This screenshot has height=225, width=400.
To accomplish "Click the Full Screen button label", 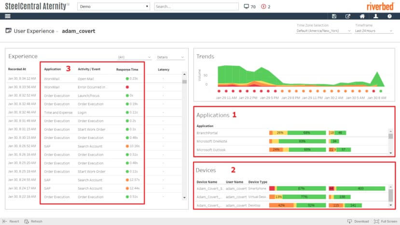I will (389, 222).
